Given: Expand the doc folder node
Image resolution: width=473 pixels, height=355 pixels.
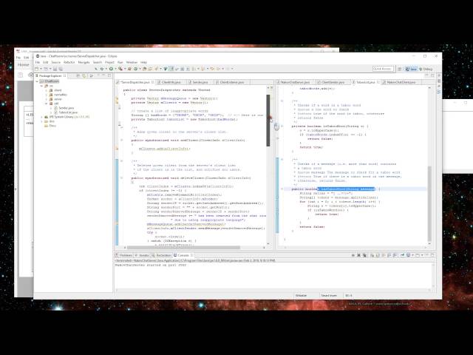Looking at the screenshot, I should pyautogui.click(x=41, y=121).
